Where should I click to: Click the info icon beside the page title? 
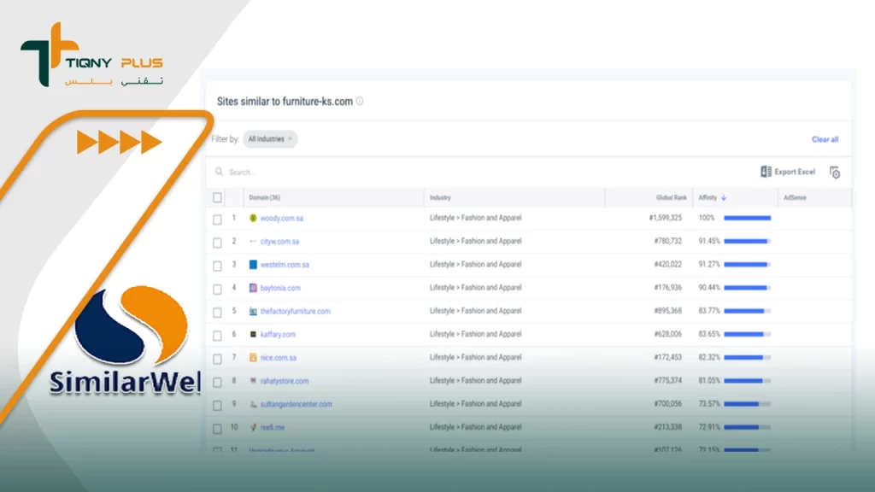tap(360, 101)
